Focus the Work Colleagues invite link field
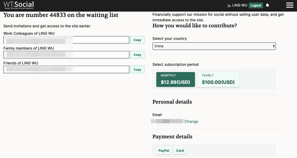The width and height of the screenshot is (297, 158). [66, 40]
